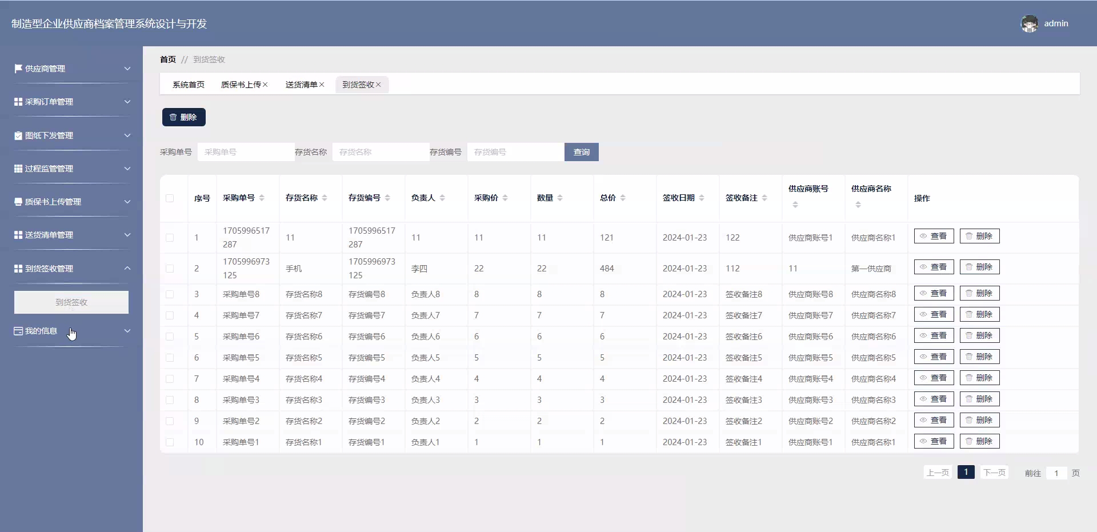Focus the 存货编号 search field
The height and width of the screenshot is (532, 1097).
(x=516, y=152)
